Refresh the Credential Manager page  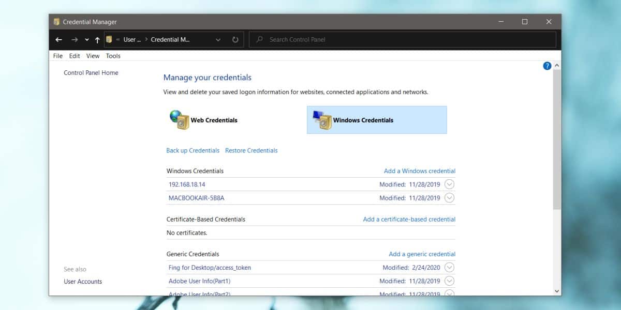(x=235, y=39)
